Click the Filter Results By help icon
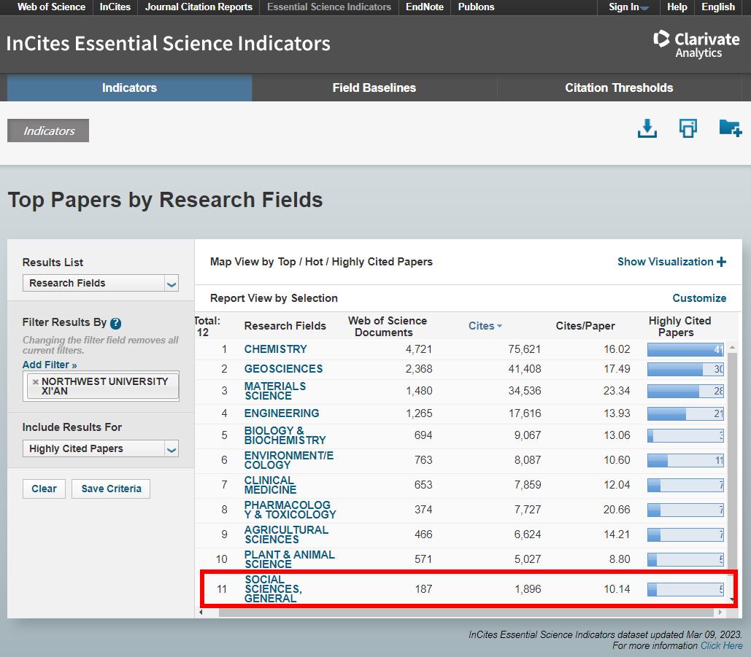This screenshot has width=751, height=657. tap(115, 323)
